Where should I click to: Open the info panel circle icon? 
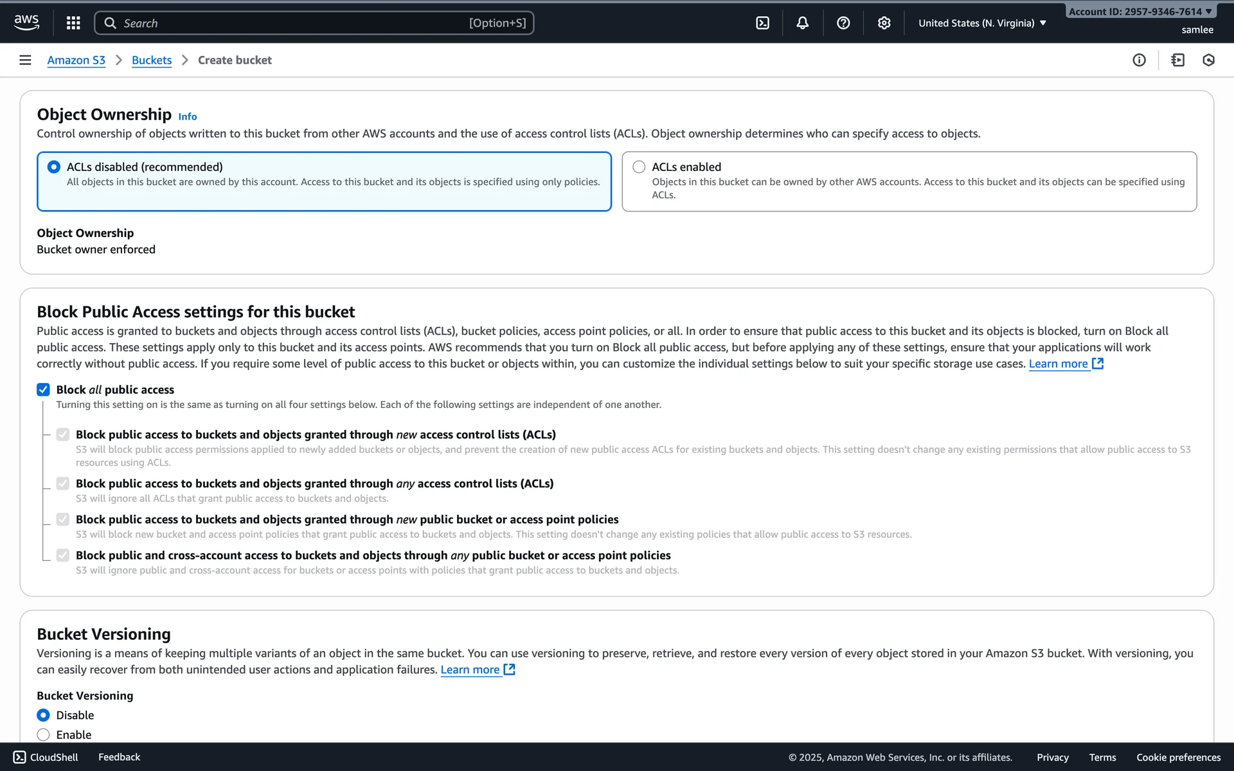[x=1139, y=60]
